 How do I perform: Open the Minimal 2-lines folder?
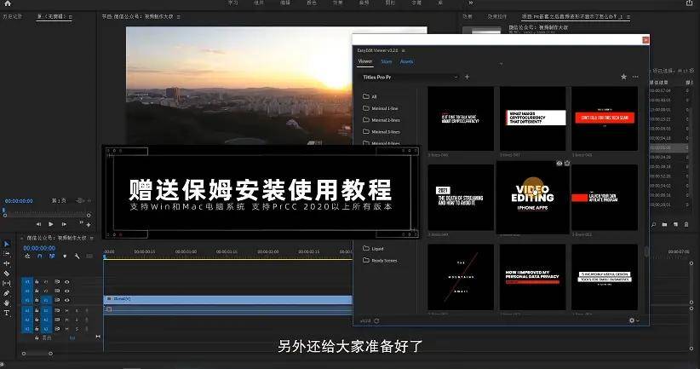[382, 119]
